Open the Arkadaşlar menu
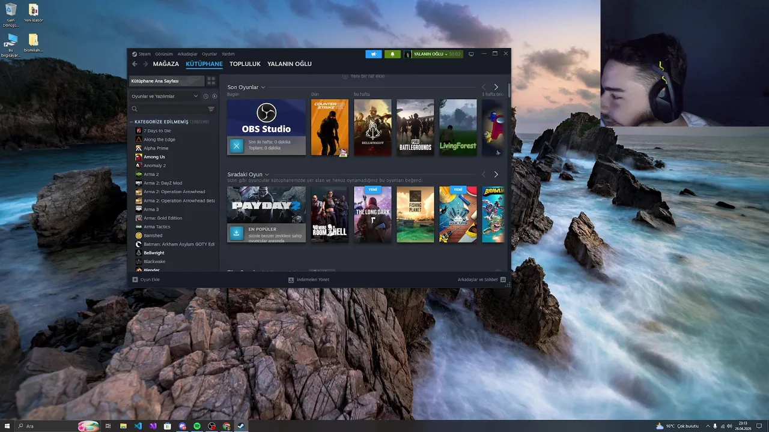The image size is (769, 432). (x=187, y=54)
